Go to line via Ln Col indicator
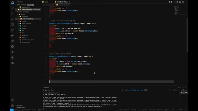Screen dimensions: 198x111 (x=119, y=110)
